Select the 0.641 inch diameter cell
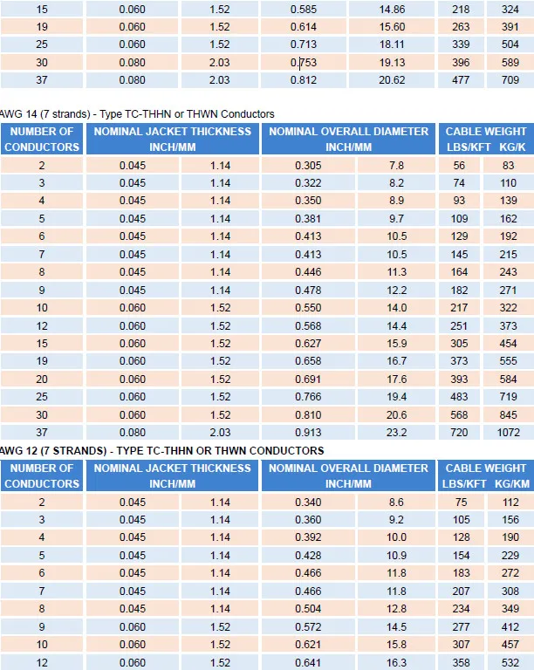Viewport: 534px width, 670px height. tap(308, 662)
